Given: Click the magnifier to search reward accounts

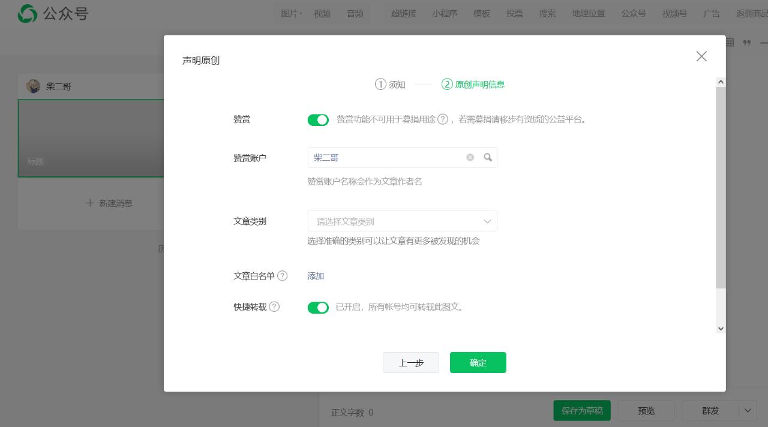Looking at the screenshot, I should pos(487,157).
